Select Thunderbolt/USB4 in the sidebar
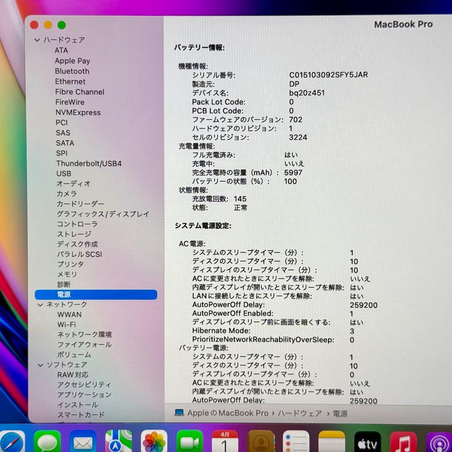This screenshot has width=452, height=452. coord(89,164)
